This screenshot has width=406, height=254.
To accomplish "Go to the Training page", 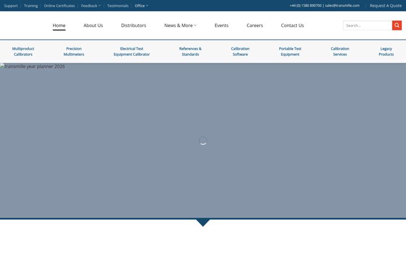I will [31, 6].
